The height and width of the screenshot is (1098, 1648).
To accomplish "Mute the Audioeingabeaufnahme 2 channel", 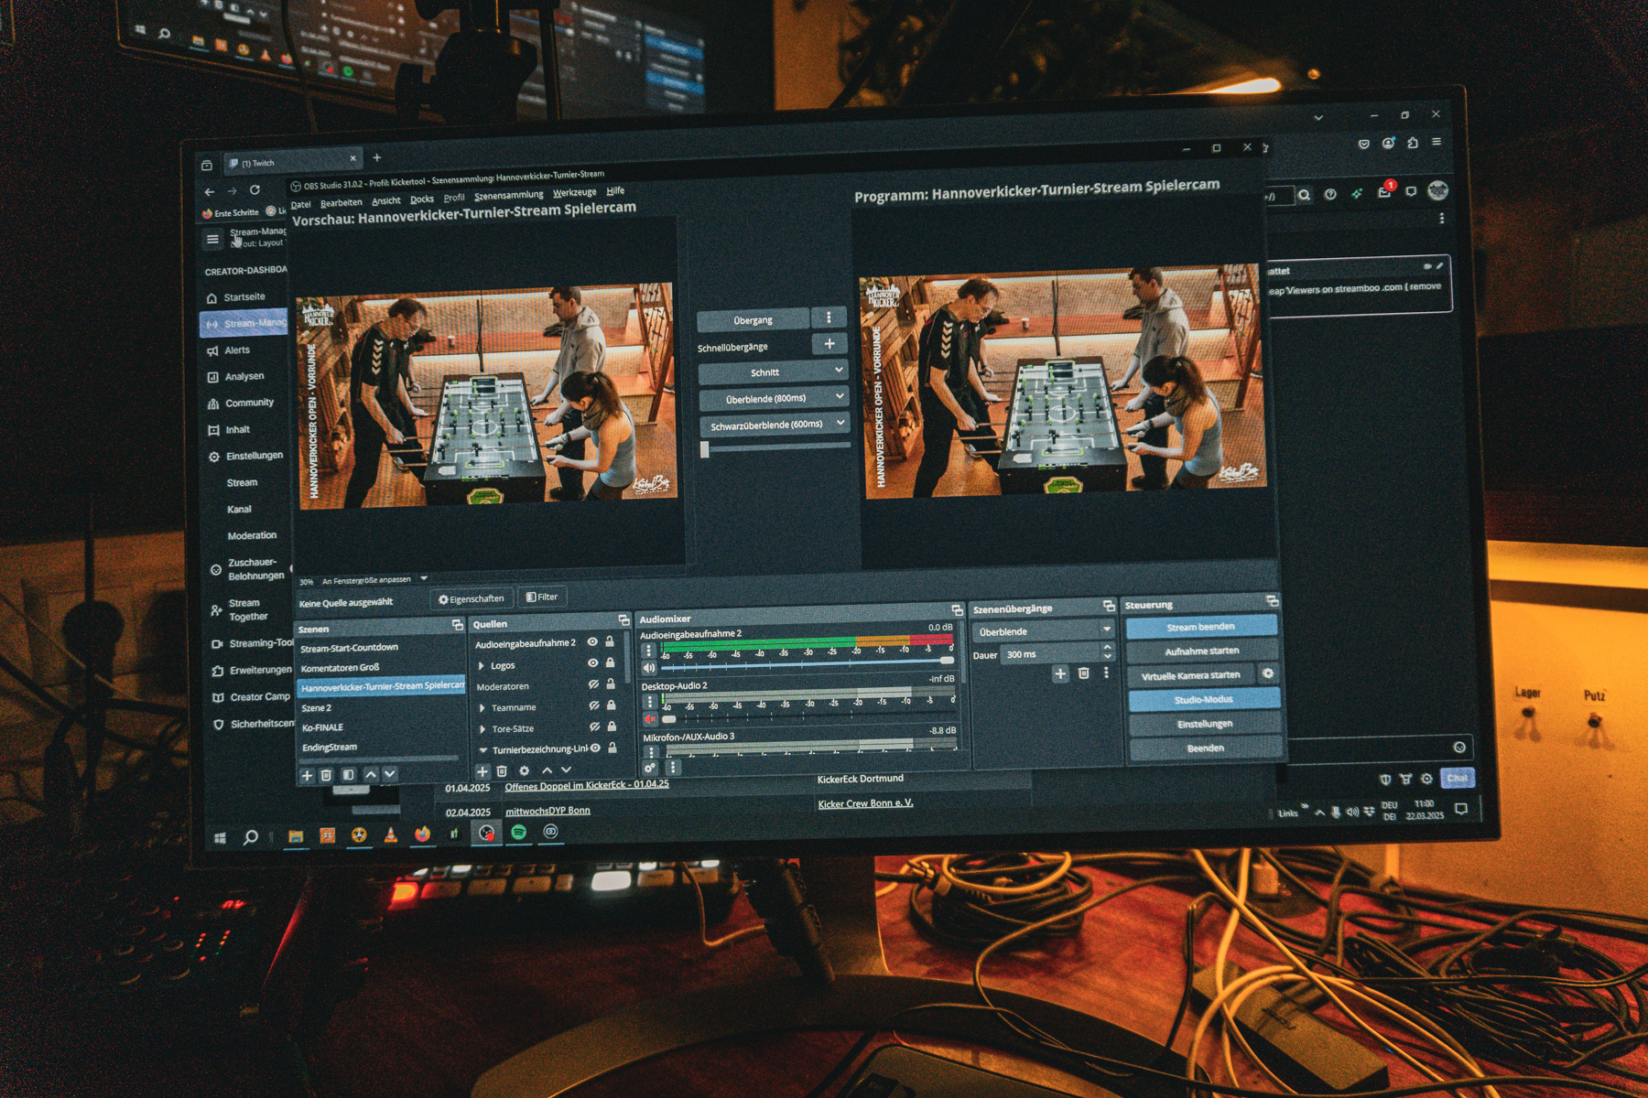I will pyautogui.click(x=649, y=668).
